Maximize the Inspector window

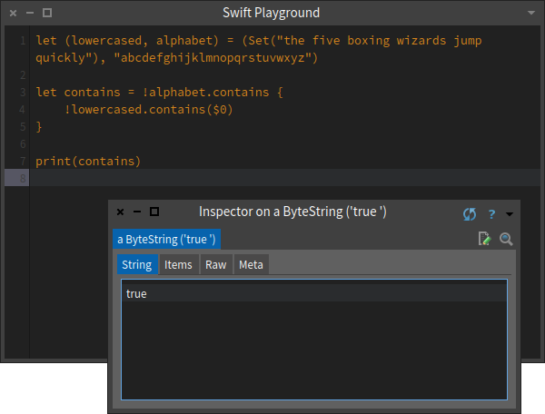tap(154, 212)
